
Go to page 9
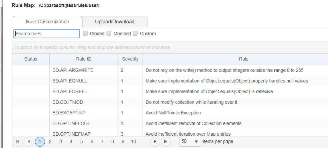tap(123, 142)
